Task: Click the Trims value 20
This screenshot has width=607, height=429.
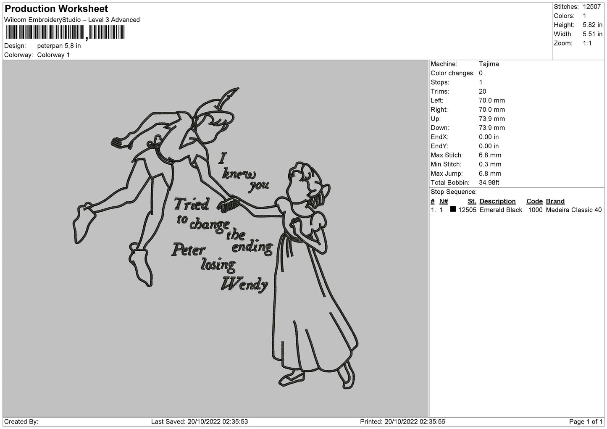Action: (482, 92)
